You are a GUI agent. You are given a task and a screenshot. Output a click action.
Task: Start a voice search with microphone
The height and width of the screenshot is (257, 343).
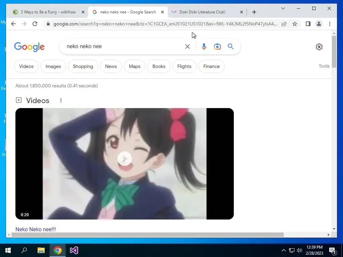[204, 46]
